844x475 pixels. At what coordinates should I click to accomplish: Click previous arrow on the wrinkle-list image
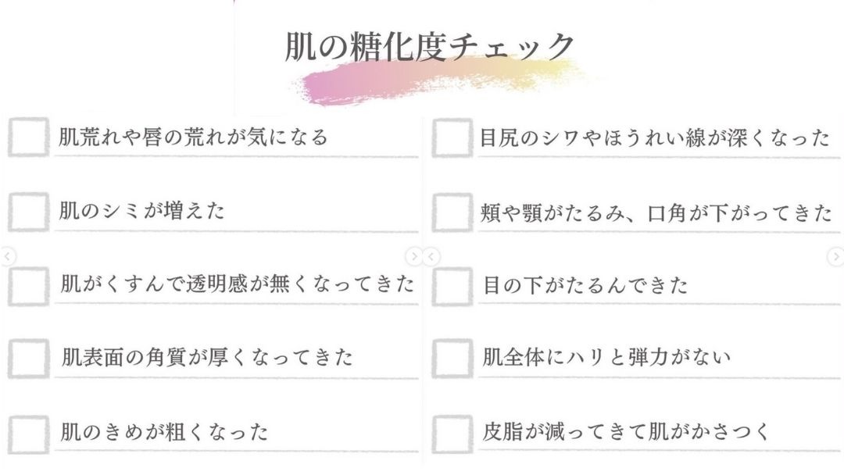[x=431, y=256]
